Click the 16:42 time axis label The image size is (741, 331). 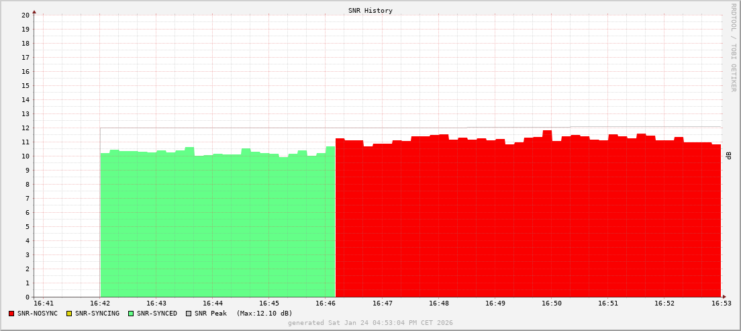tap(99, 303)
